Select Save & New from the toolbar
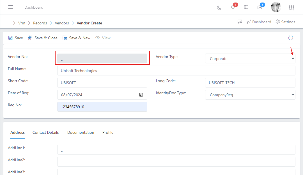This screenshot has width=303, height=175. click(76, 38)
